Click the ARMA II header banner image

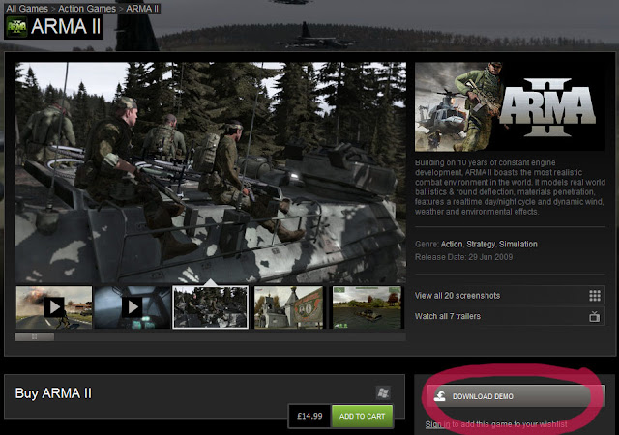(x=510, y=106)
